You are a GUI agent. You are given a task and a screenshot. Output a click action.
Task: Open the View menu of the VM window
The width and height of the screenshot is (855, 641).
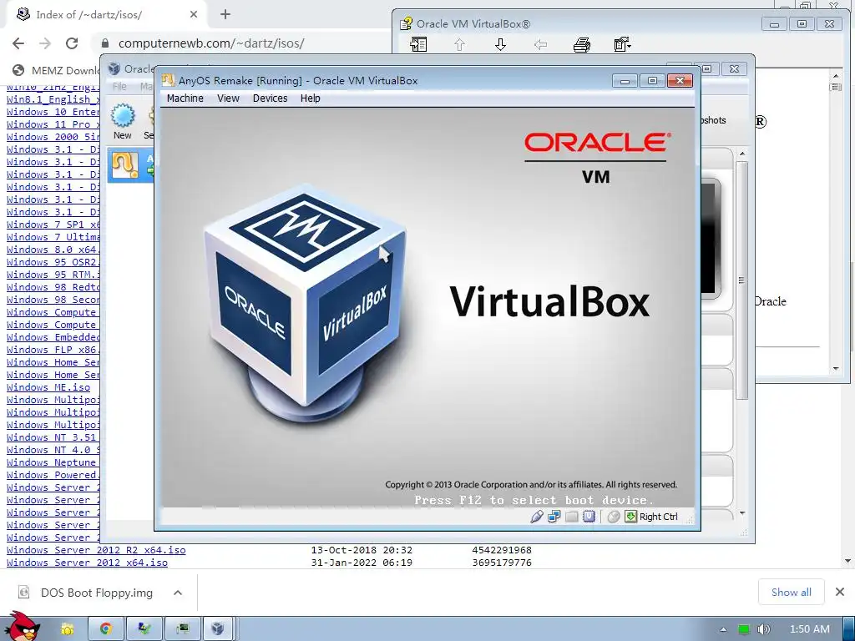click(x=228, y=98)
